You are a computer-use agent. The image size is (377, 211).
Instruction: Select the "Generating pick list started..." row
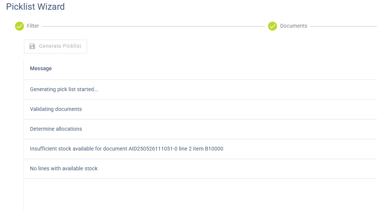(64, 90)
